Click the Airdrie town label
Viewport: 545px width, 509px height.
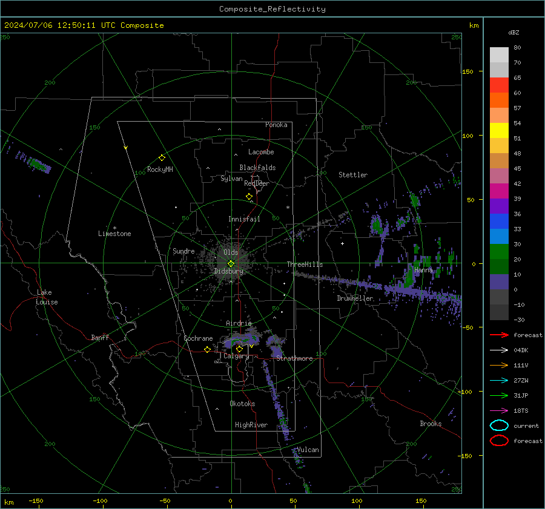point(239,323)
